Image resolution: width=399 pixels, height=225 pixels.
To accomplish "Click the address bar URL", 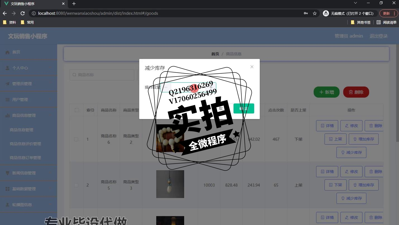I will pyautogui.click(x=98, y=13).
